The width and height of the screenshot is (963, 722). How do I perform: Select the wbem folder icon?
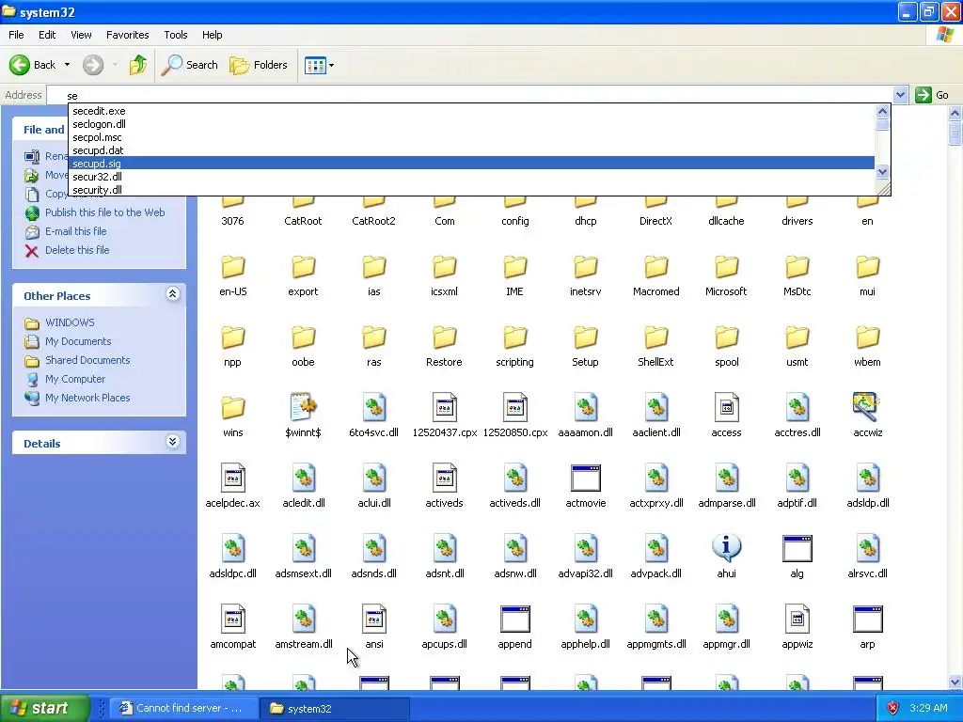867,338
